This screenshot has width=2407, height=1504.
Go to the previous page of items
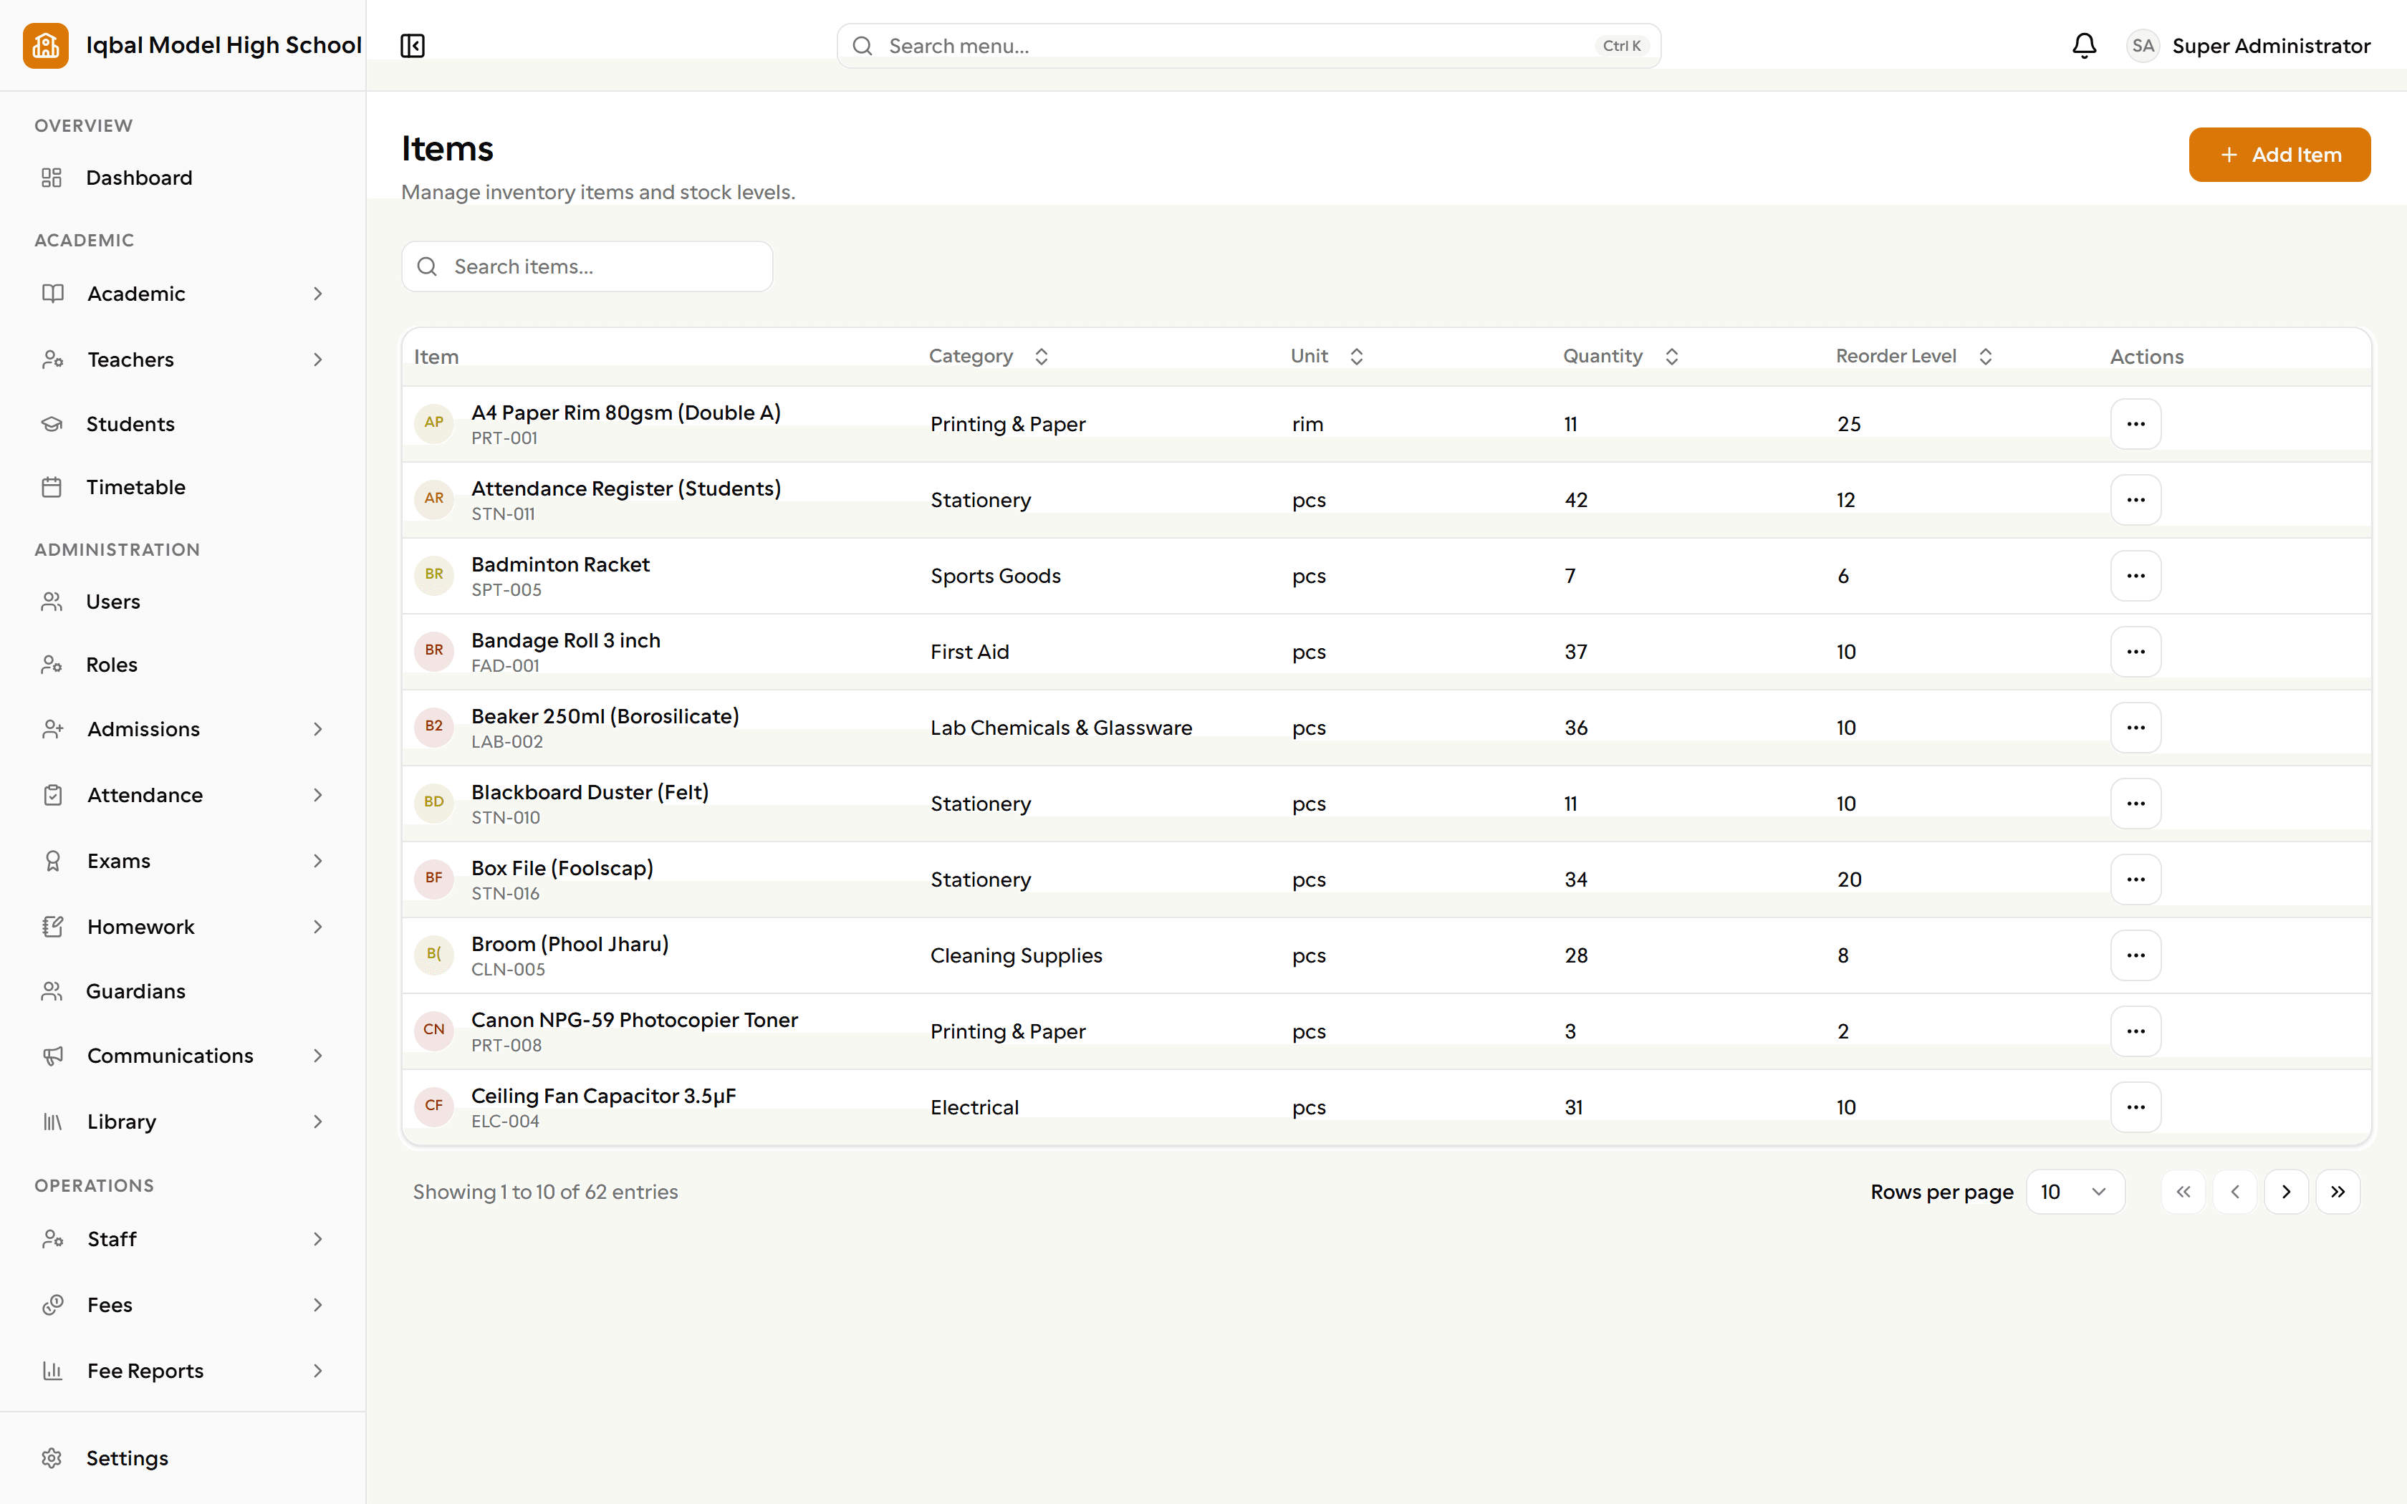(2235, 1192)
